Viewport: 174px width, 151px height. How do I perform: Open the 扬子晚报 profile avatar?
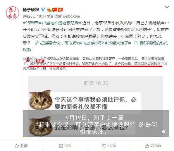(13, 13)
